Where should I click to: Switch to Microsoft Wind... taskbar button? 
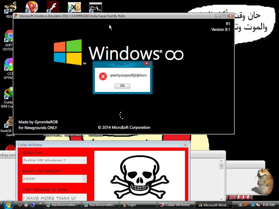pyautogui.click(x=214, y=205)
